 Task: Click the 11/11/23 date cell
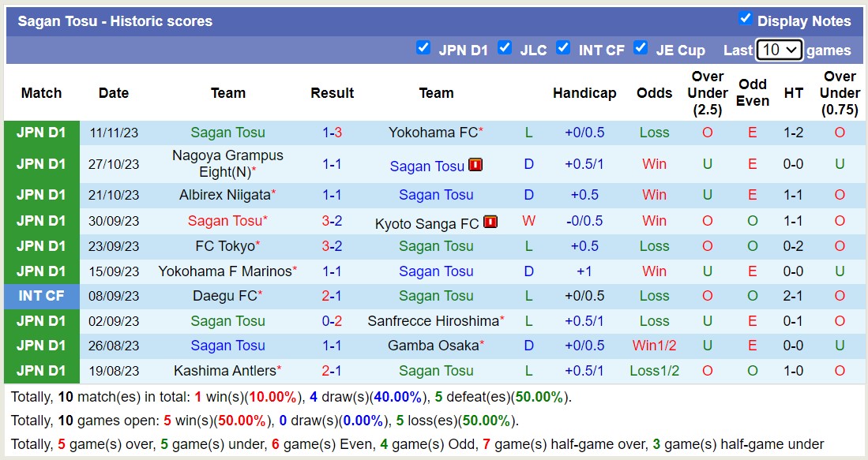tap(113, 132)
